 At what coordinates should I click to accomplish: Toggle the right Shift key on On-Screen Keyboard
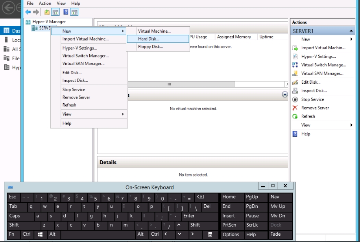(203, 225)
